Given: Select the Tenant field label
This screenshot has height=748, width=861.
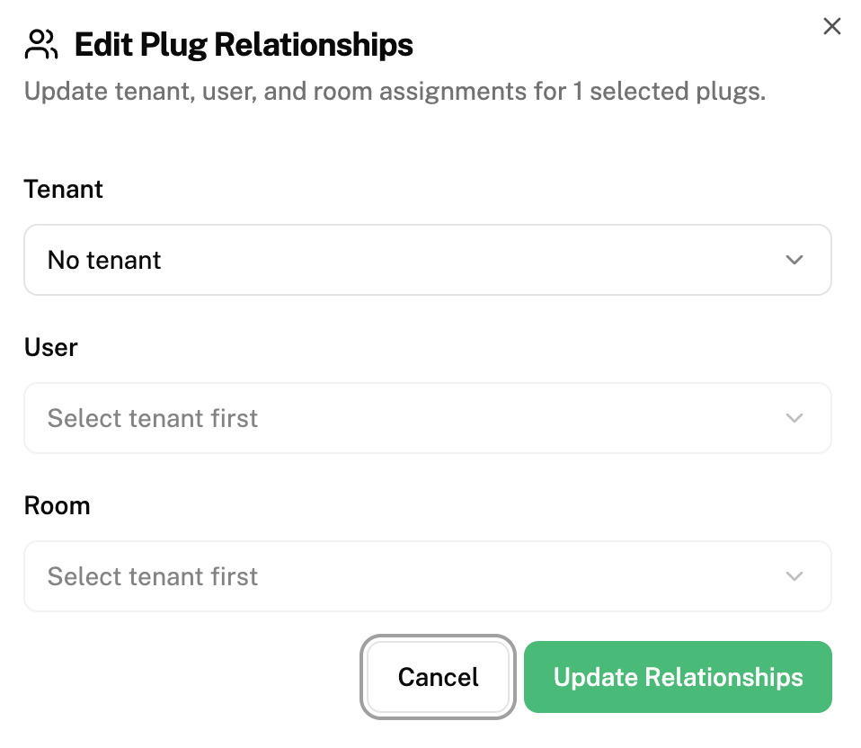Looking at the screenshot, I should click(63, 189).
